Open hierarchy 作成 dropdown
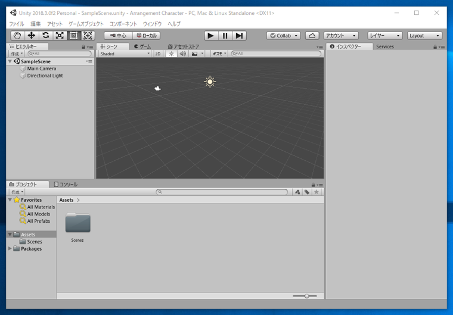This screenshot has width=453, height=315. tap(17, 54)
